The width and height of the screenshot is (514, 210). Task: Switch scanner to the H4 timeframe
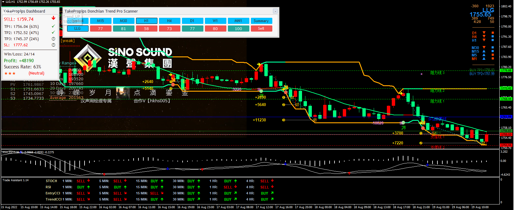click(169, 21)
